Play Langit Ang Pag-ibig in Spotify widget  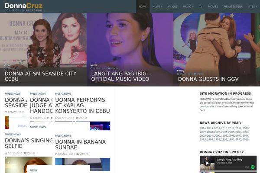(207, 163)
